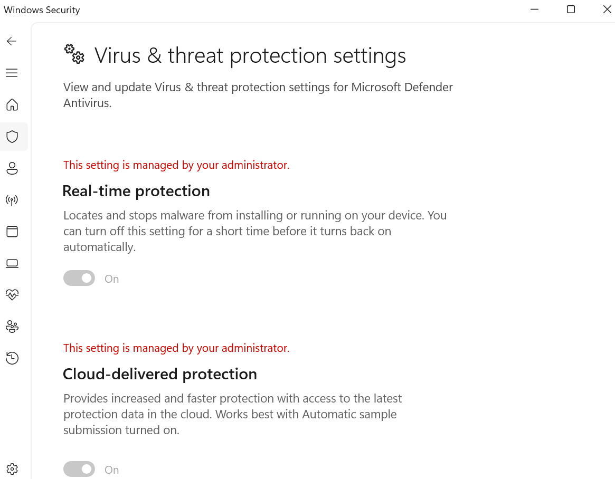615x479 pixels.
Task: Open Settings gear in the sidebar
Action: tap(12, 468)
